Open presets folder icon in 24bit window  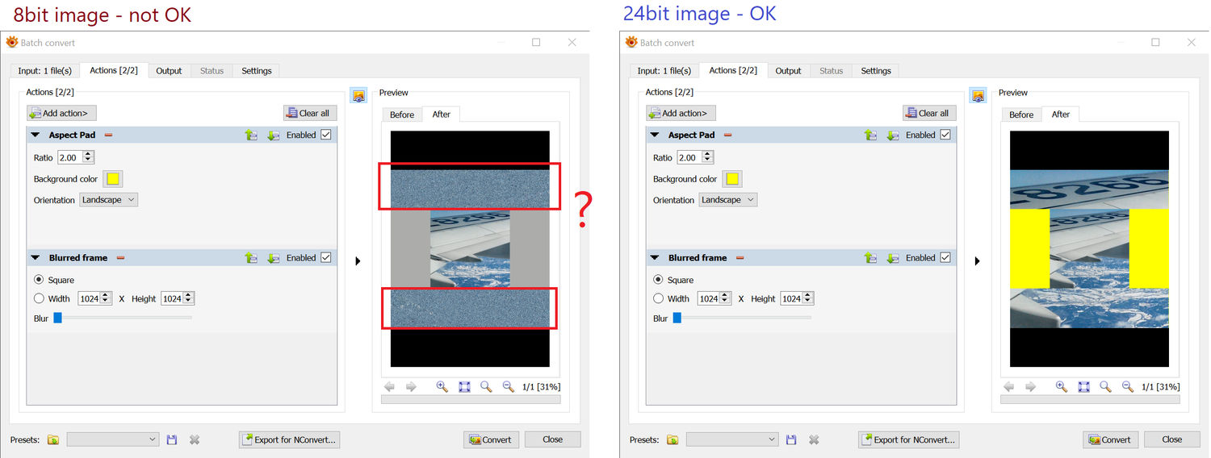pos(673,439)
